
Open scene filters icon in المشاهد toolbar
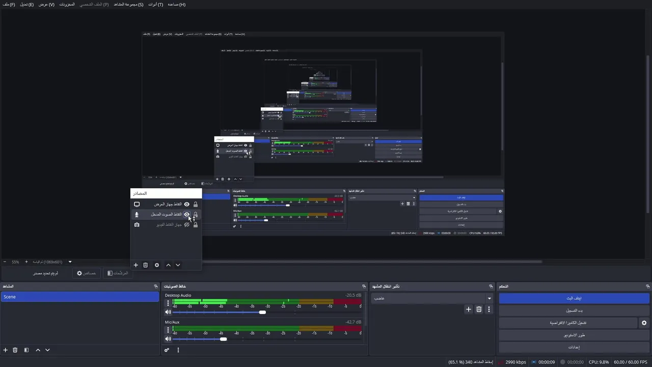(26, 350)
